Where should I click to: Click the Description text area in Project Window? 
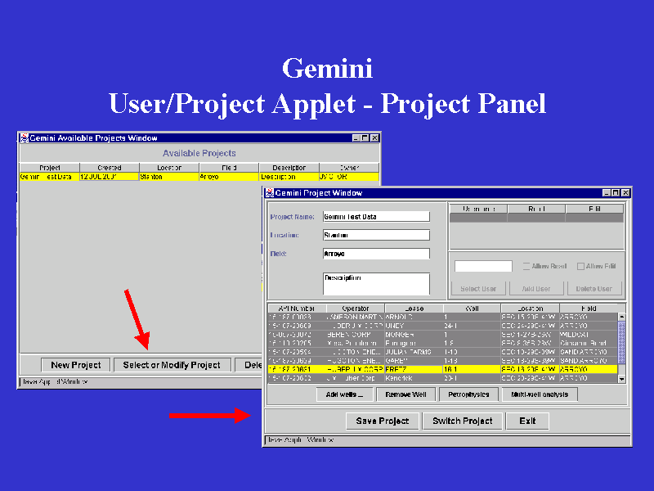pyautogui.click(x=376, y=284)
